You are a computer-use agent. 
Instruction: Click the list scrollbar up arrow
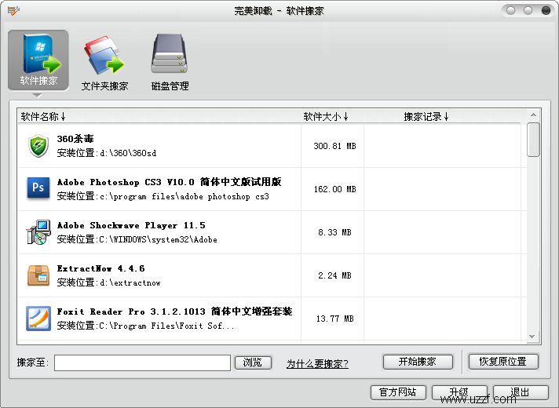pyautogui.click(x=533, y=115)
